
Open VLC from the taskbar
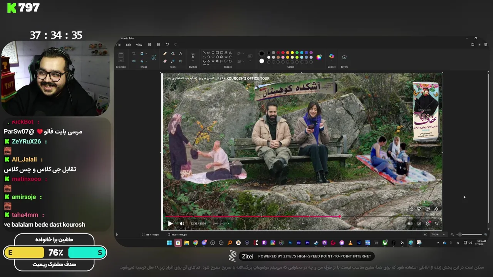[350, 243]
